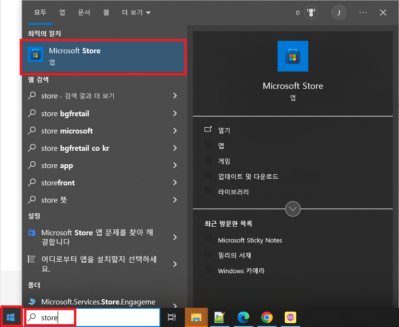Switch to the 앱 tab

point(62,12)
